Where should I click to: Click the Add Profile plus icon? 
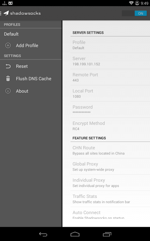[8, 46]
